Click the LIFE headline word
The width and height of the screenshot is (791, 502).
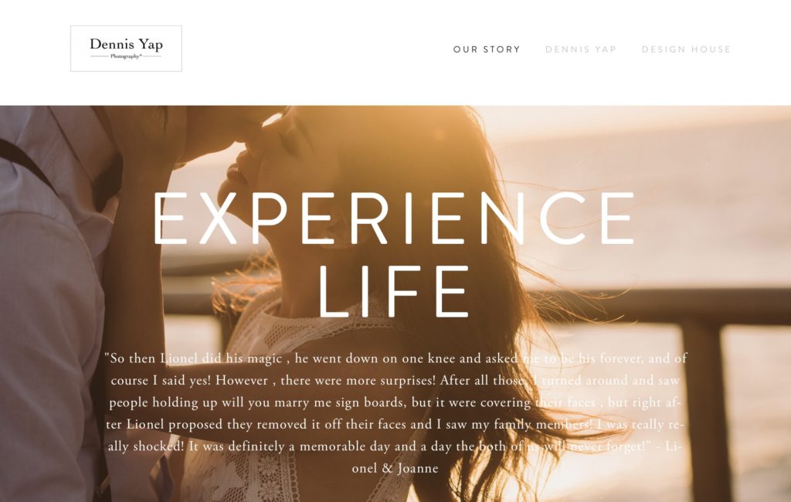click(394, 292)
